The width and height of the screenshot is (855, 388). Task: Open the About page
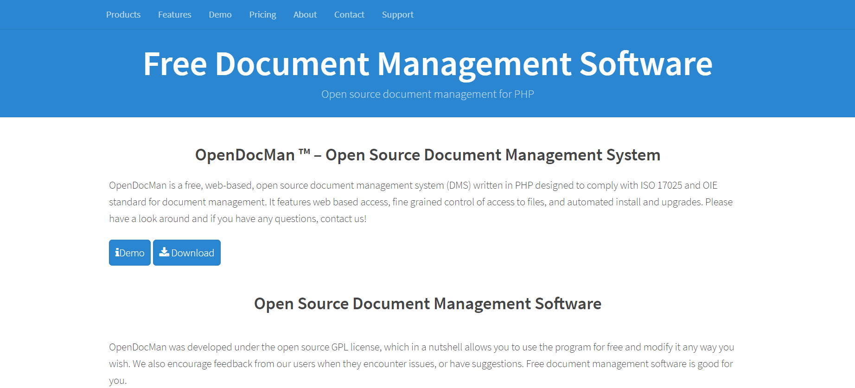(x=305, y=15)
